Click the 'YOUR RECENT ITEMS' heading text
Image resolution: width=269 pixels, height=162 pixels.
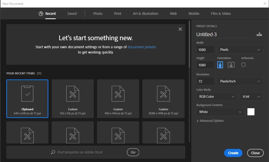click(x=20, y=73)
